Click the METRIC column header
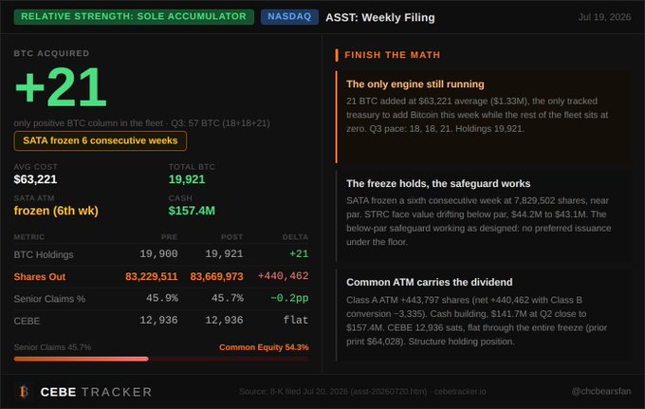This screenshot has width=645, height=409. click(x=29, y=237)
